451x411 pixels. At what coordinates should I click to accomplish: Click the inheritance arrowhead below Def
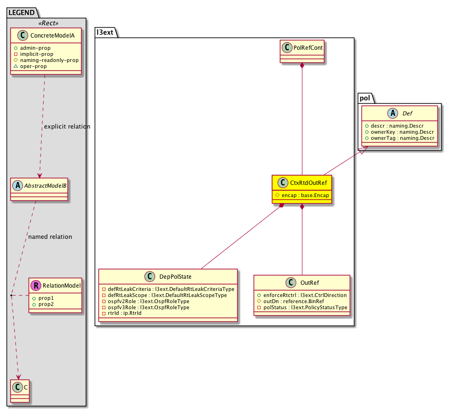[362, 151]
